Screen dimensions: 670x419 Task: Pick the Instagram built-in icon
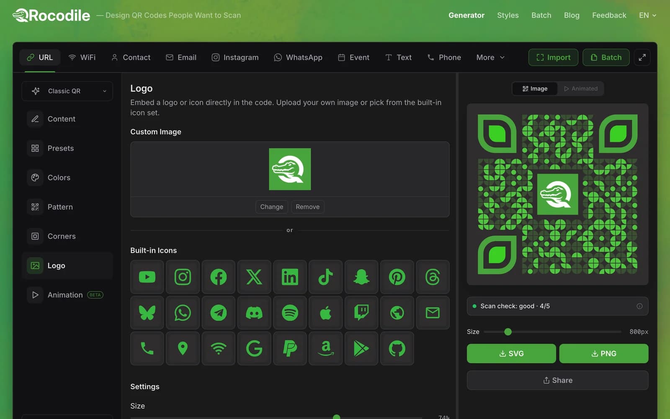[183, 277]
